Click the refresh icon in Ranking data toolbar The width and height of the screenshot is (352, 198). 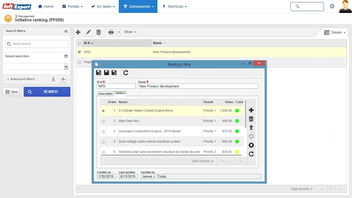[x=126, y=73]
